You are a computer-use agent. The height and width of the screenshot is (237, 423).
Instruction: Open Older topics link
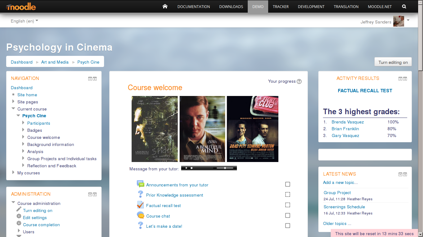coord(337,223)
